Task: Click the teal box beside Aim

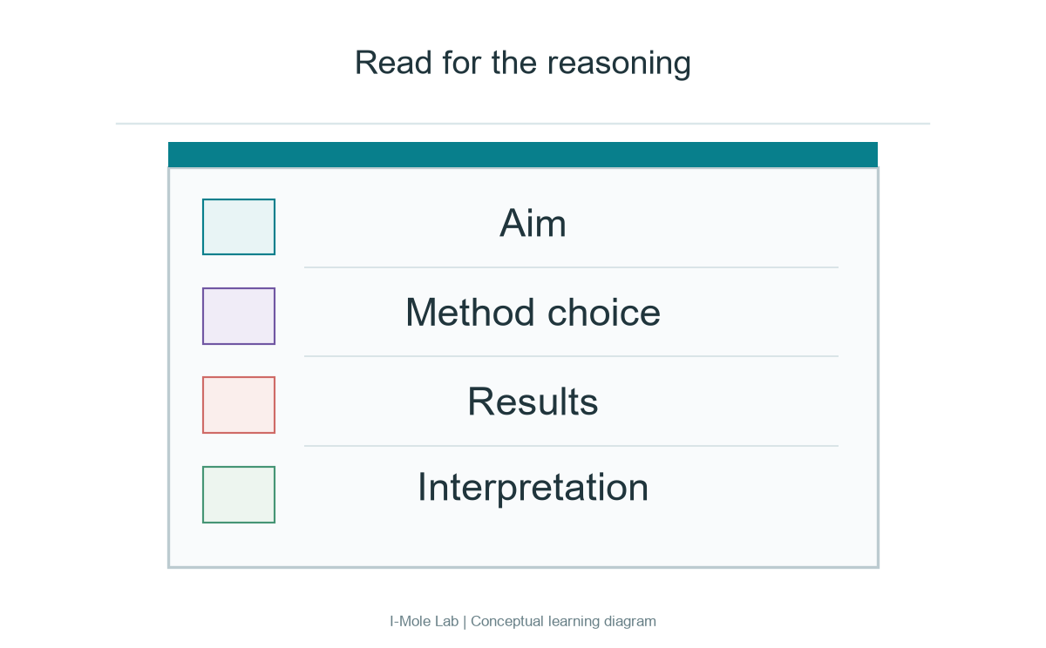Action: click(x=239, y=226)
